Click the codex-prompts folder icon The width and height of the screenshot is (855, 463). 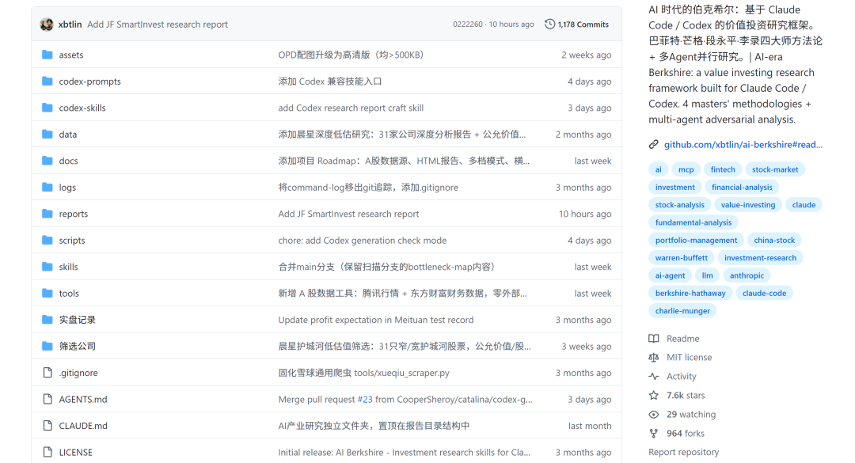point(47,82)
